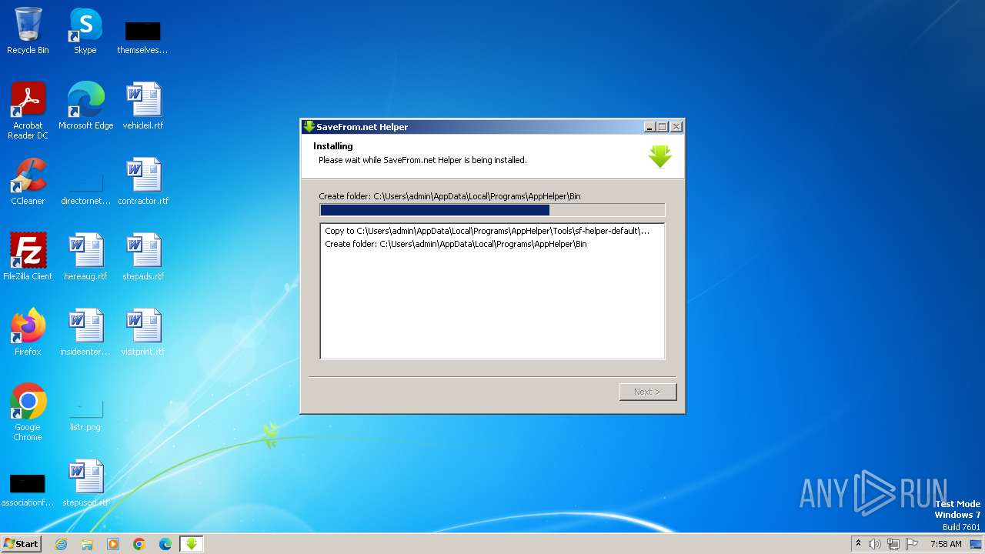Select the associationf... desktop file
This screenshot has width=985, height=554.
27,490
